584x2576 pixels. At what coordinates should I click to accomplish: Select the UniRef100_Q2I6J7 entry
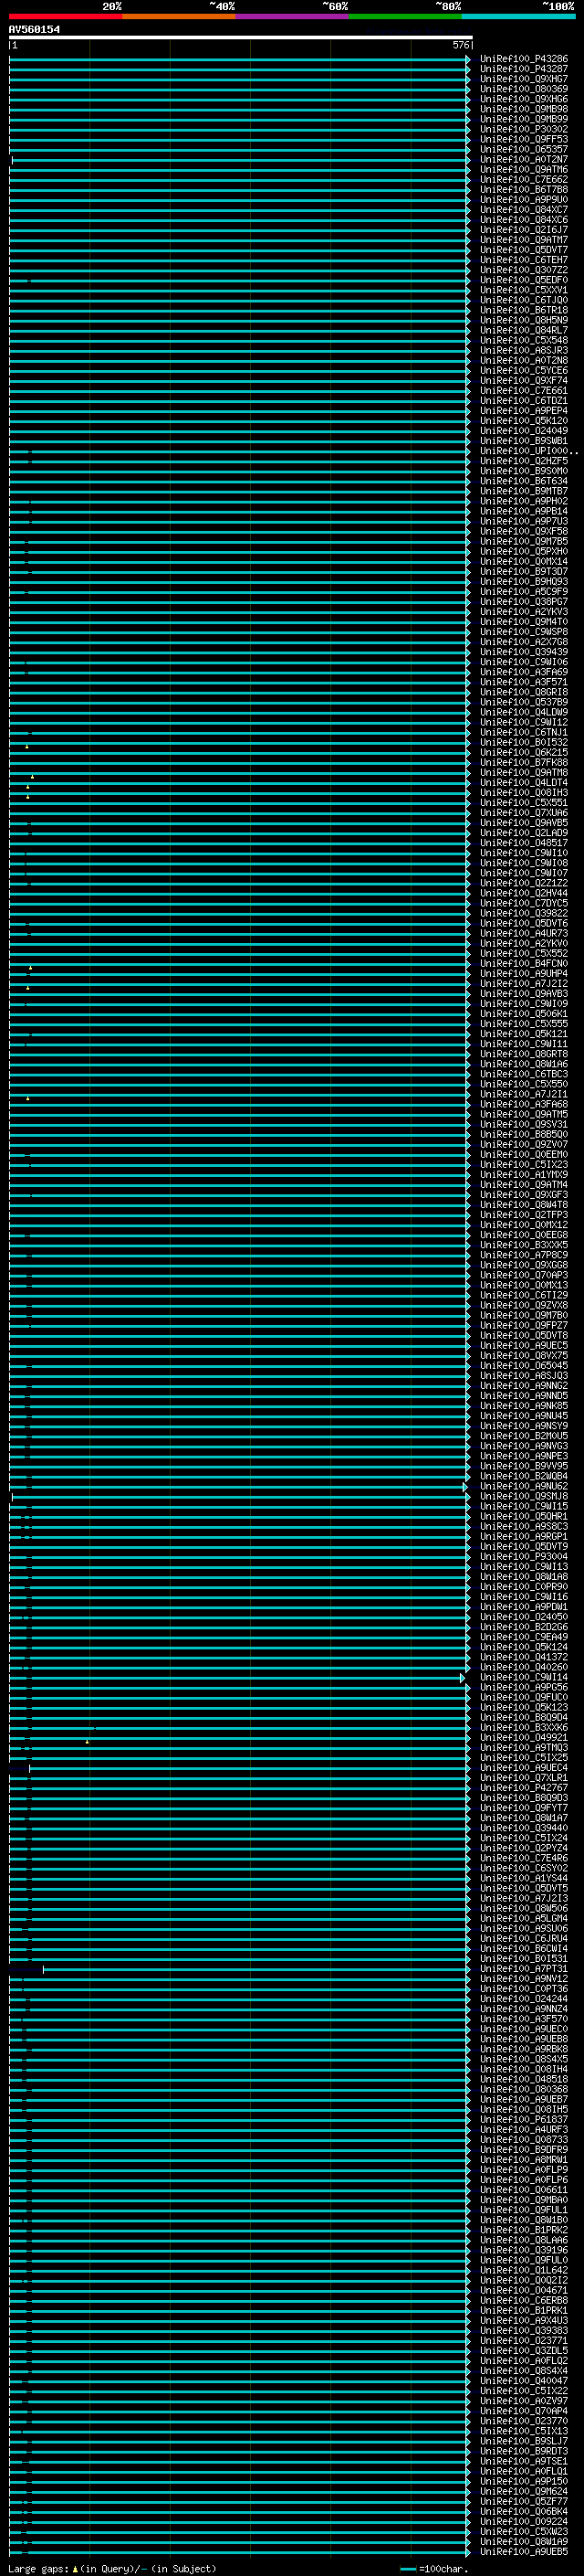pyautogui.click(x=523, y=230)
